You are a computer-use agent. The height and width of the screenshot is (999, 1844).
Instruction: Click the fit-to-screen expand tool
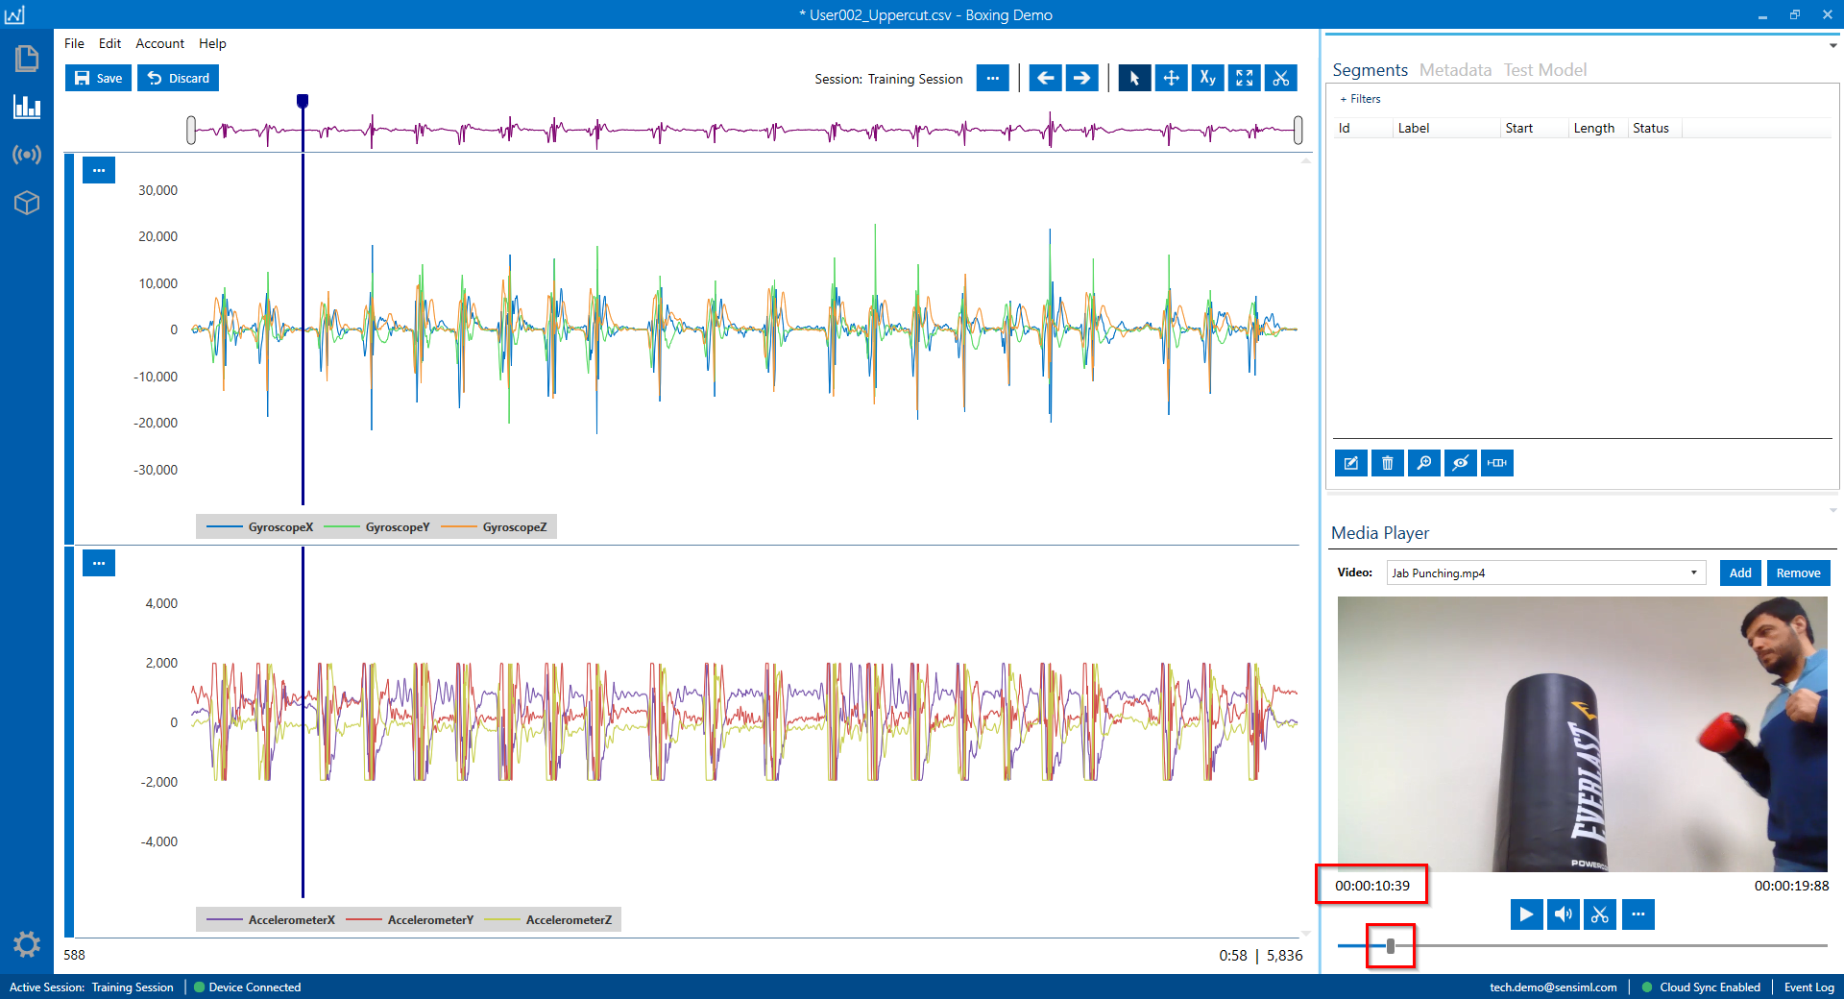(x=1244, y=79)
